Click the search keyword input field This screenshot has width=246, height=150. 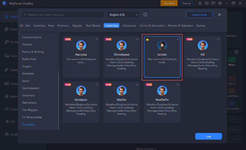63,15
